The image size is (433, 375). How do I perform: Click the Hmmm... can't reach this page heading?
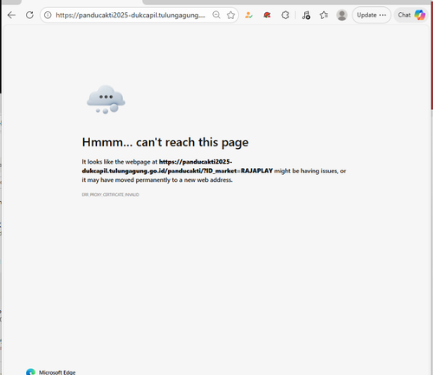click(165, 142)
